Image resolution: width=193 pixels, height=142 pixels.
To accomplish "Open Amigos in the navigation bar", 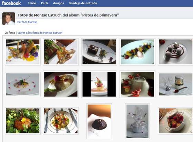I will (59, 3).
